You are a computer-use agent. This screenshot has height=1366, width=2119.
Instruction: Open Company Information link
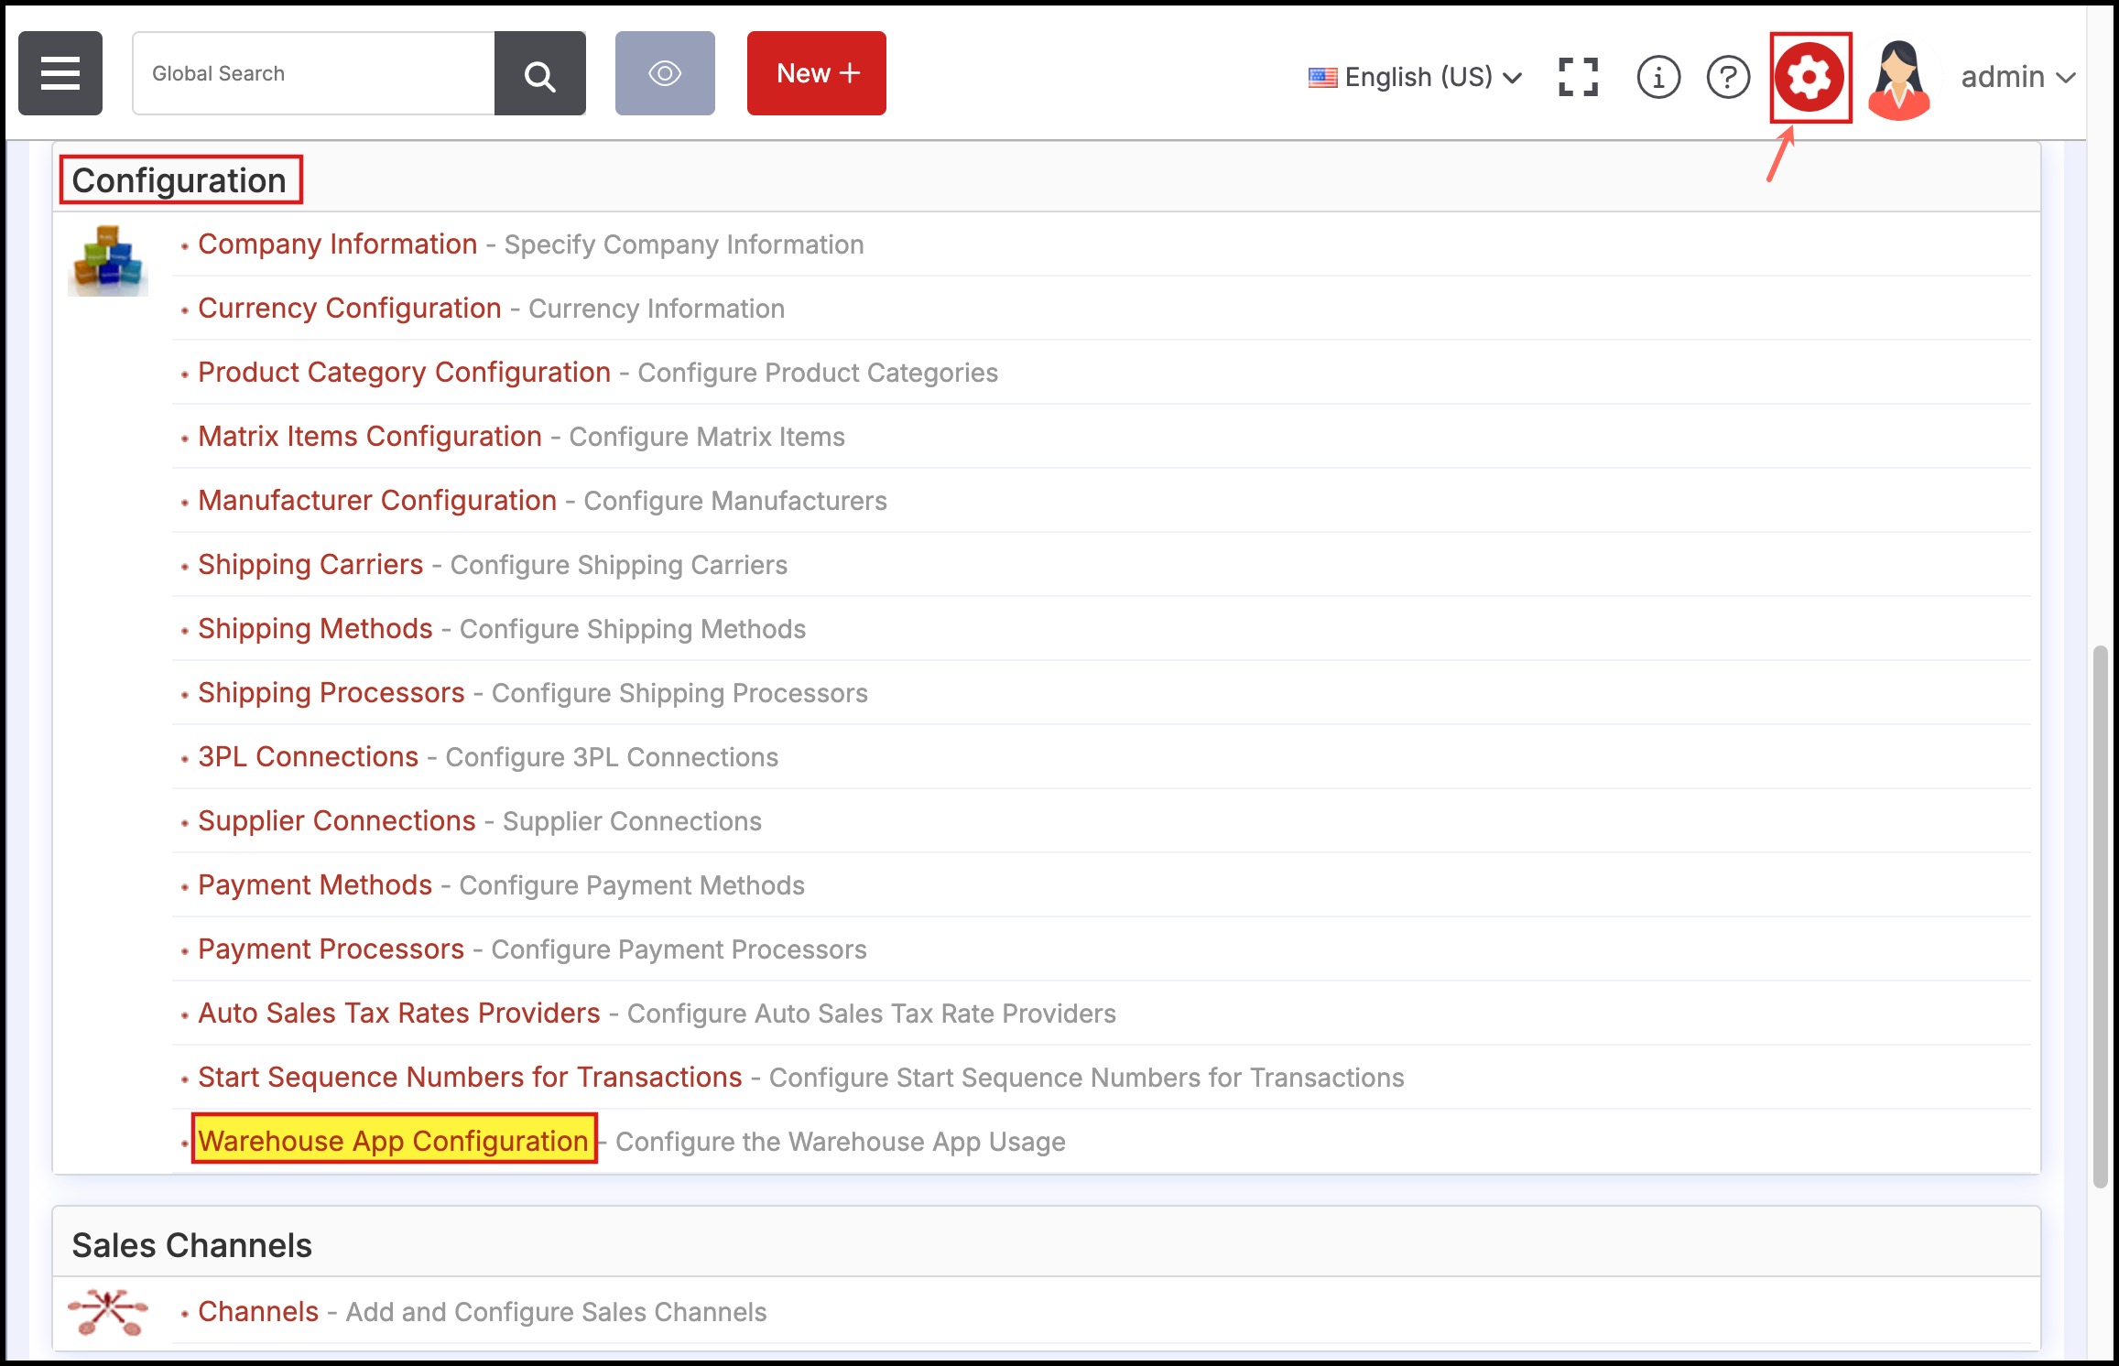(x=337, y=244)
